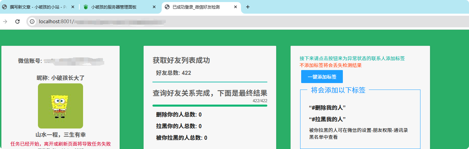Click the green shield favicon on server panel tab
The image size is (469, 149).
coord(86,7)
